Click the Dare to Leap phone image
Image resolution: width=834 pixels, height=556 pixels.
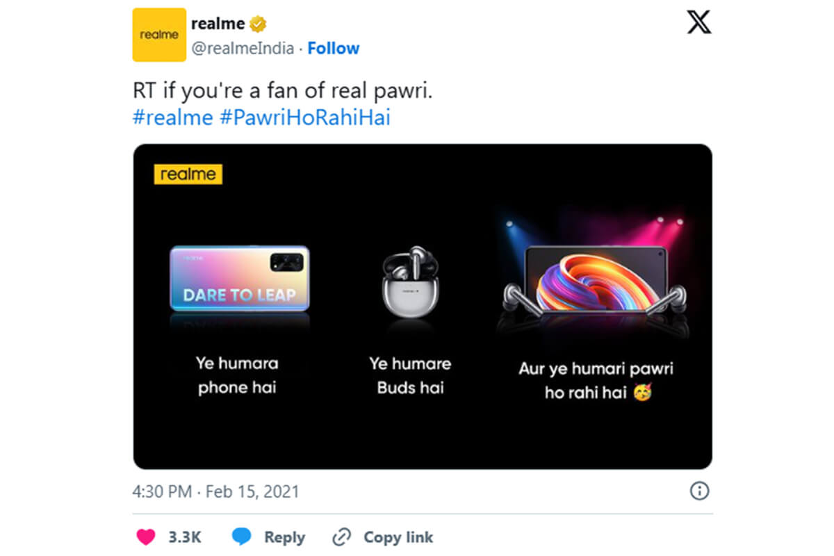[x=239, y=278]
